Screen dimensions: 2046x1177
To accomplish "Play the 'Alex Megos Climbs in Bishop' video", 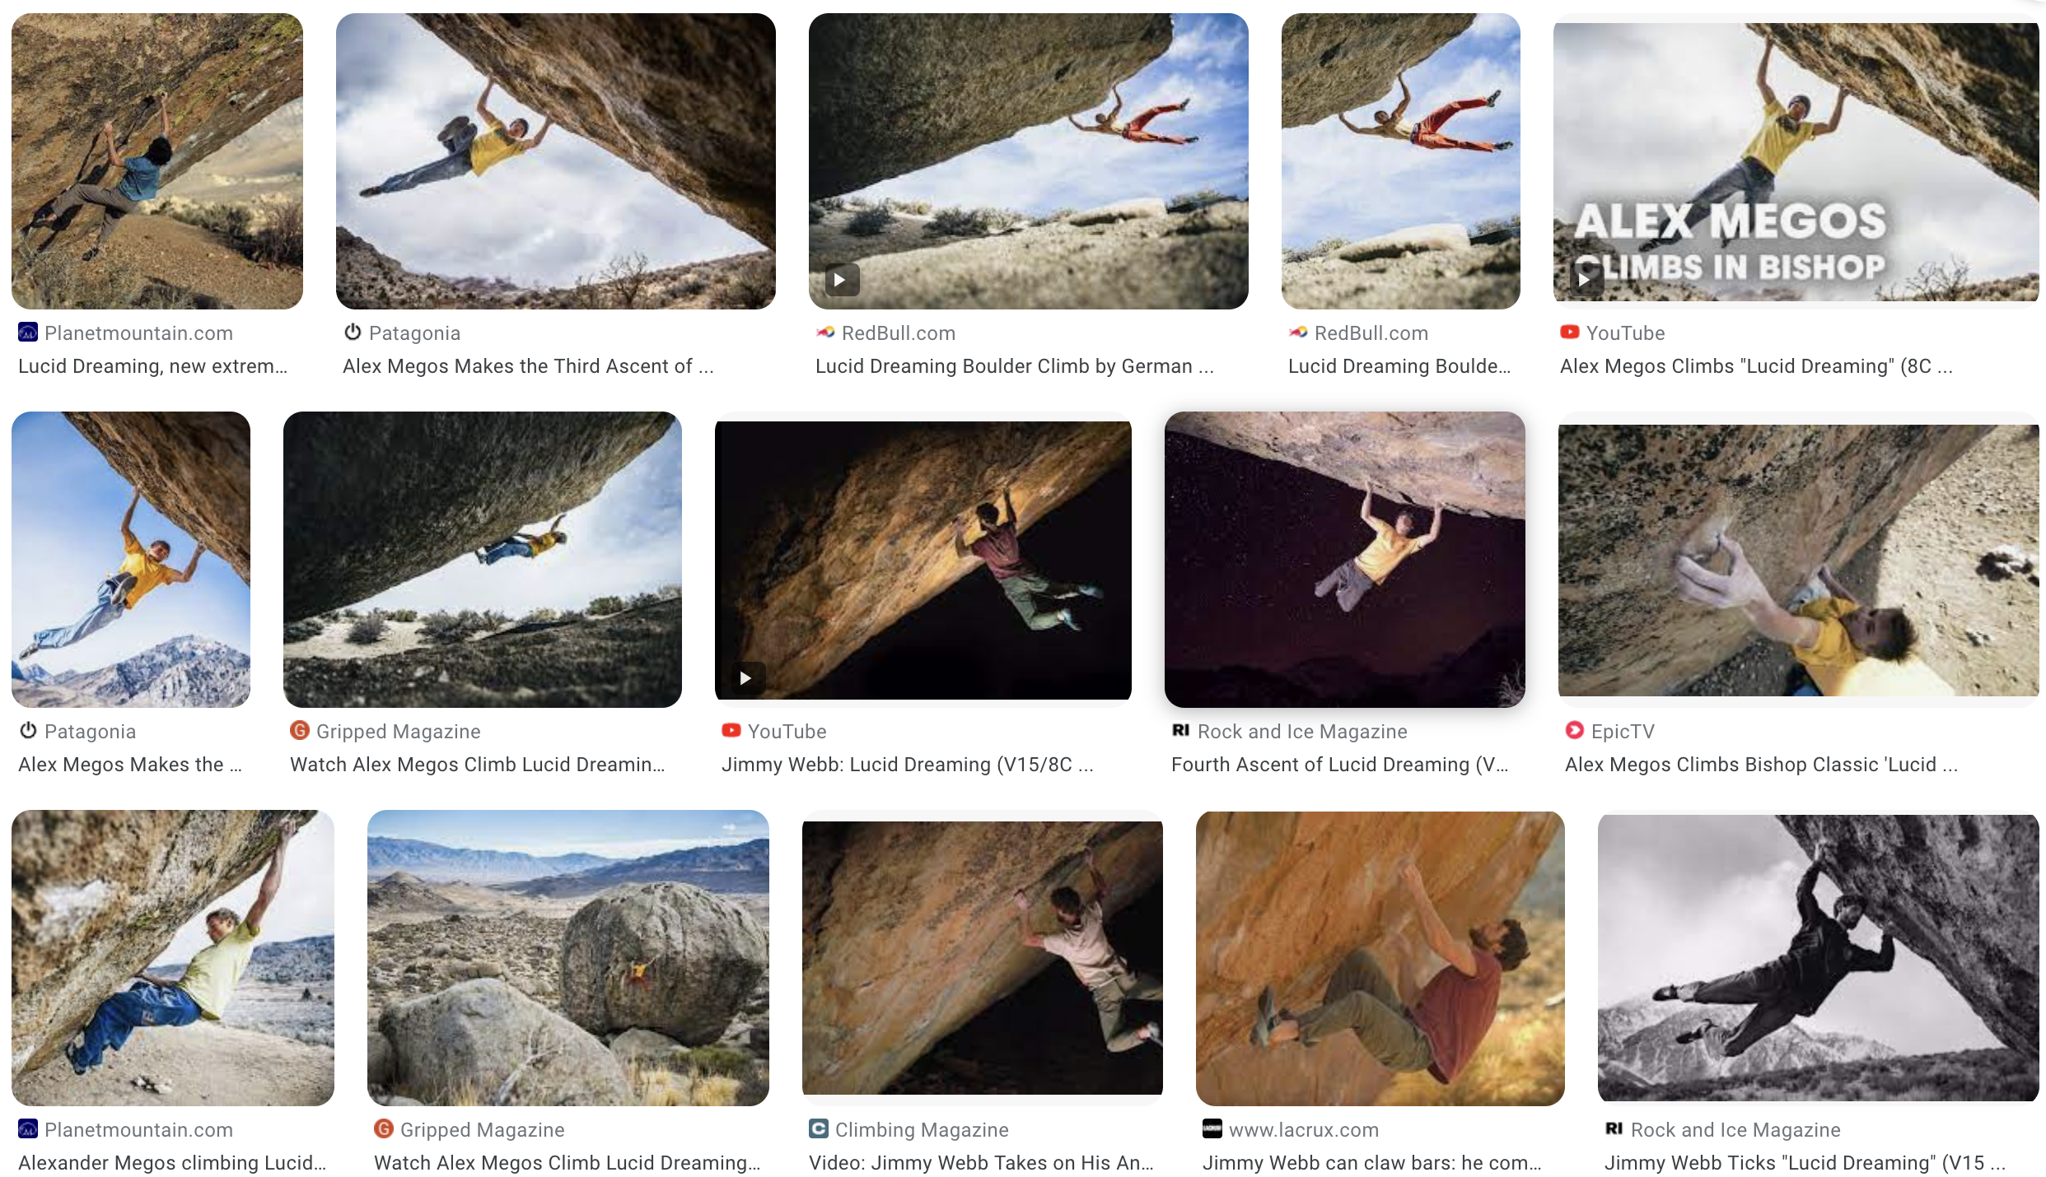I will [x=1585, y=280].
